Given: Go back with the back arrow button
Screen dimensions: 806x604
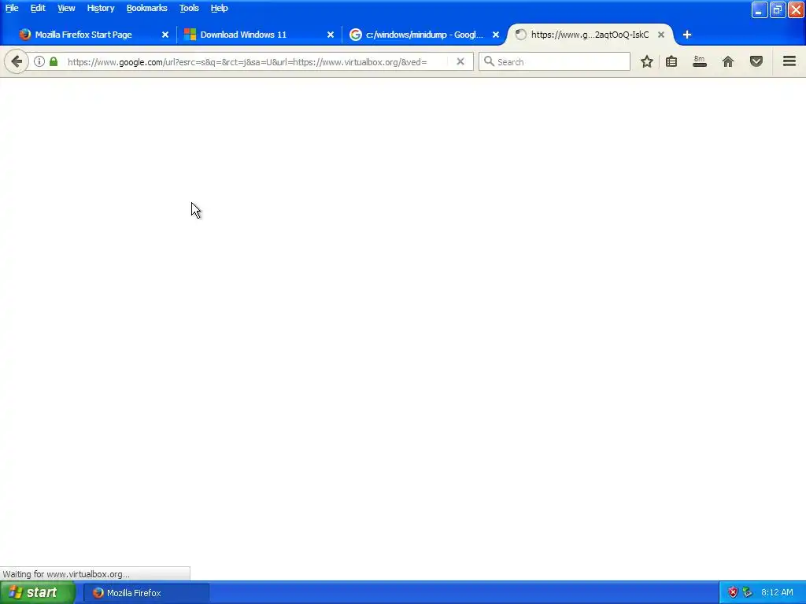Looking at the screenshot, I should tap(17, 61).
